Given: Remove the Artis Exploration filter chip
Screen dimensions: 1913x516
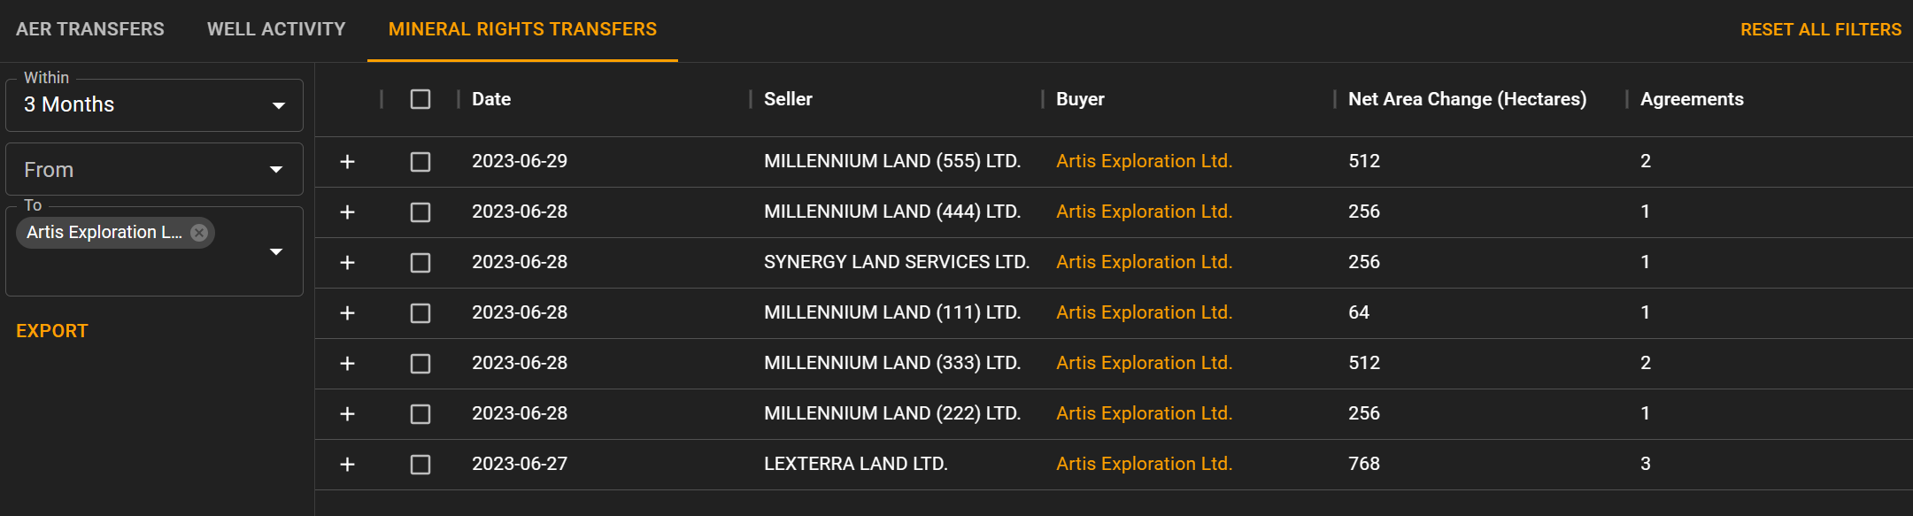Looking at the screenshot, I should (199, 233).
